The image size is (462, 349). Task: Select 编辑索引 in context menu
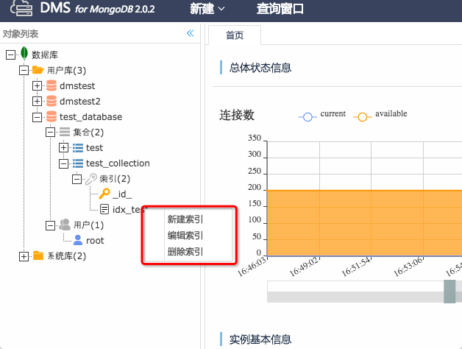coord(185,235)
